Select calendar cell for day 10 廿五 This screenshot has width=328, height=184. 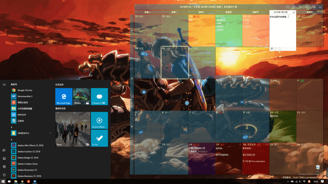(x=283, y=127)
